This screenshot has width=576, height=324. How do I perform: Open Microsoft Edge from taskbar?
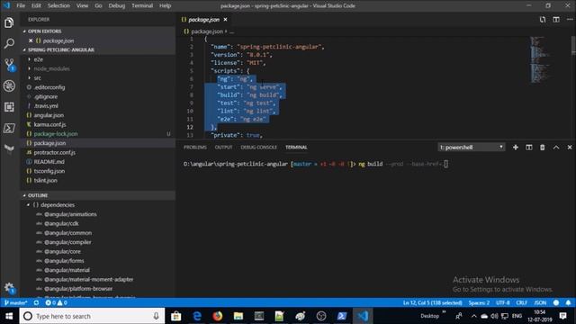[x=197, y=316]
